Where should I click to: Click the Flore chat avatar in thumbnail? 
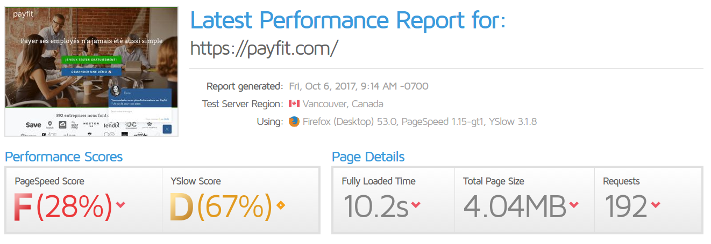pos(116,91)
